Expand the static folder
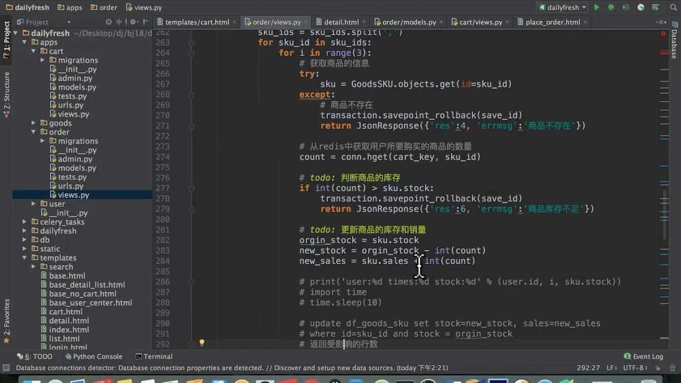Image resolution: width=681 pixels, height=383 pixels. point(24,248)
